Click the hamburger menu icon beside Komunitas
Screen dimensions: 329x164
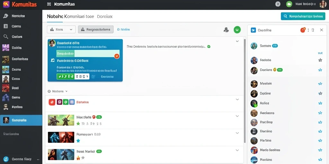click(49, 4)
